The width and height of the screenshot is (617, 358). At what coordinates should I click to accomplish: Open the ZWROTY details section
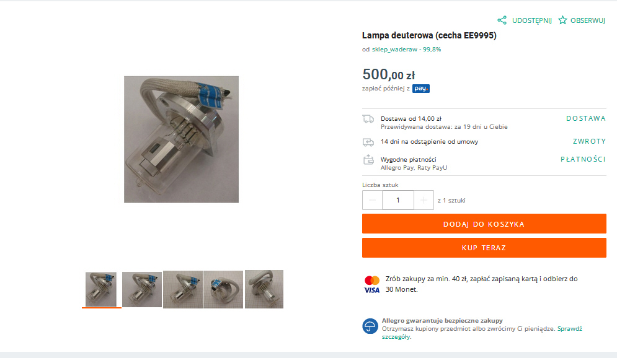pyautogui.click(x=589, y=141)
